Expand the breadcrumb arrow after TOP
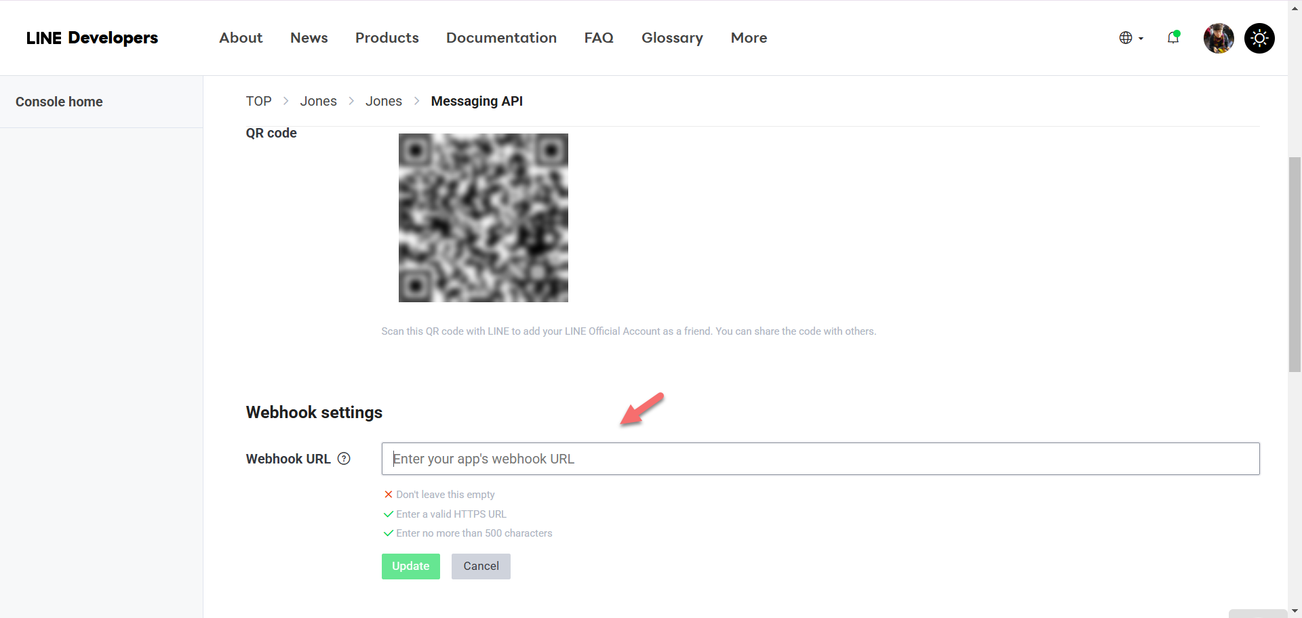The width and height of the screenshot is (1302, 618). [x=285, y=100]
